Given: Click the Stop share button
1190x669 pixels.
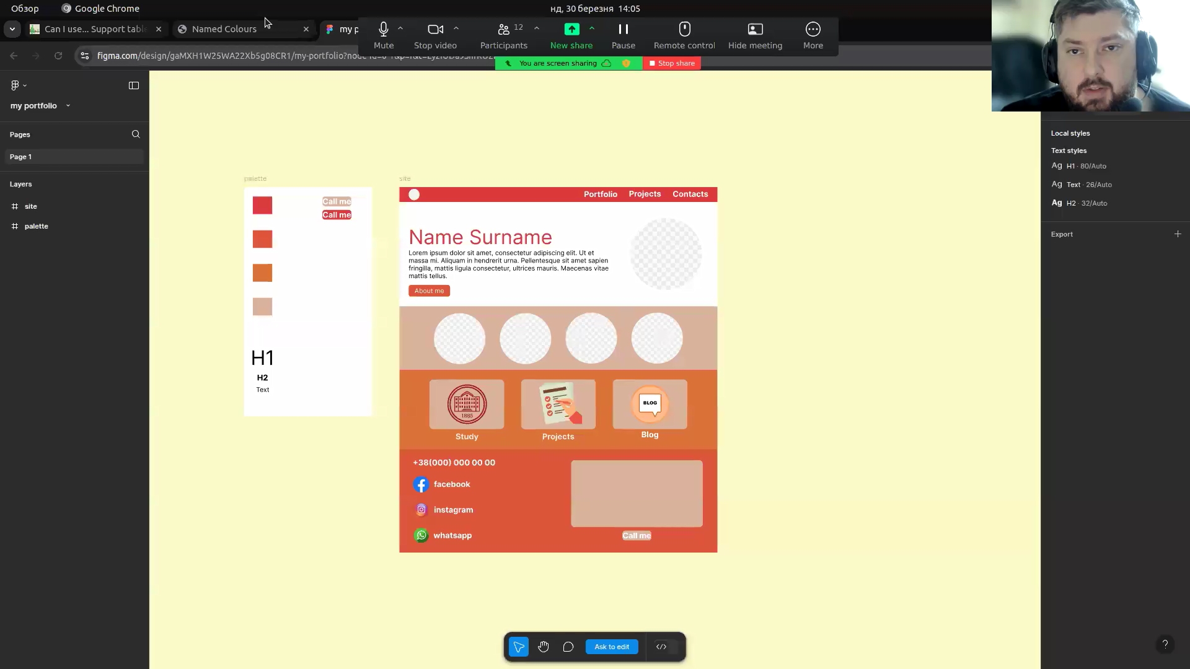Looking at the screenshot, I should [x=671, y=63].
